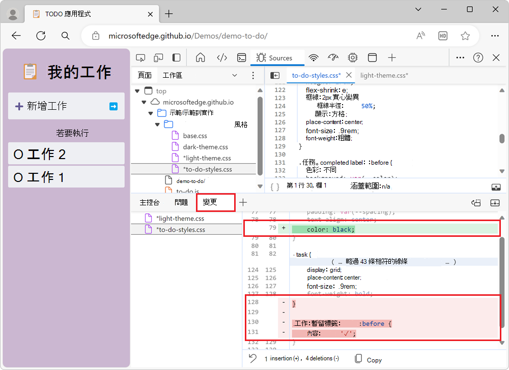
Task: Open the Application tool icon
Action: (373, 57)
